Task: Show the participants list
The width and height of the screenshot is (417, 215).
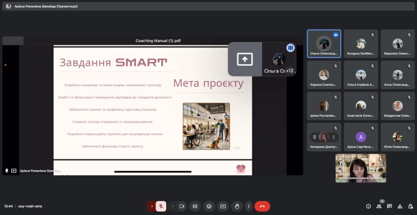Action: pyautogui.click(x=379, y=206)
